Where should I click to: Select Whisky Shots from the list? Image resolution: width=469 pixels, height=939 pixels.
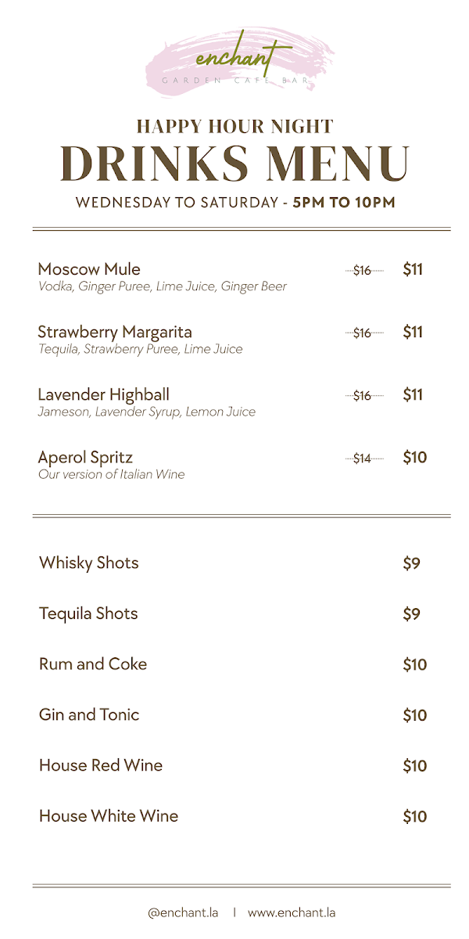(x=88, y=563)
